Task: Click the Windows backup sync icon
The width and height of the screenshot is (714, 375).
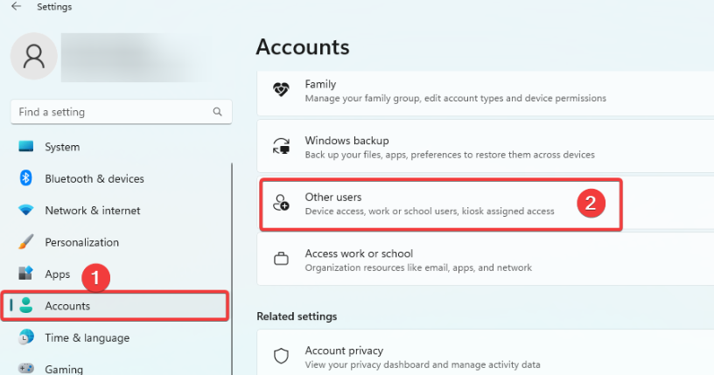Action: [281, 147]
